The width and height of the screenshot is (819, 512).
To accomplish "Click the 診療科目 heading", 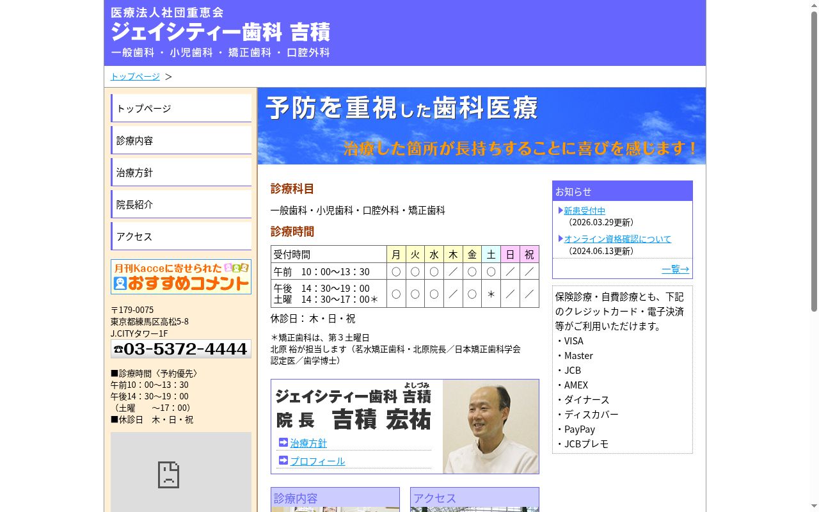I will click(292, 189).
